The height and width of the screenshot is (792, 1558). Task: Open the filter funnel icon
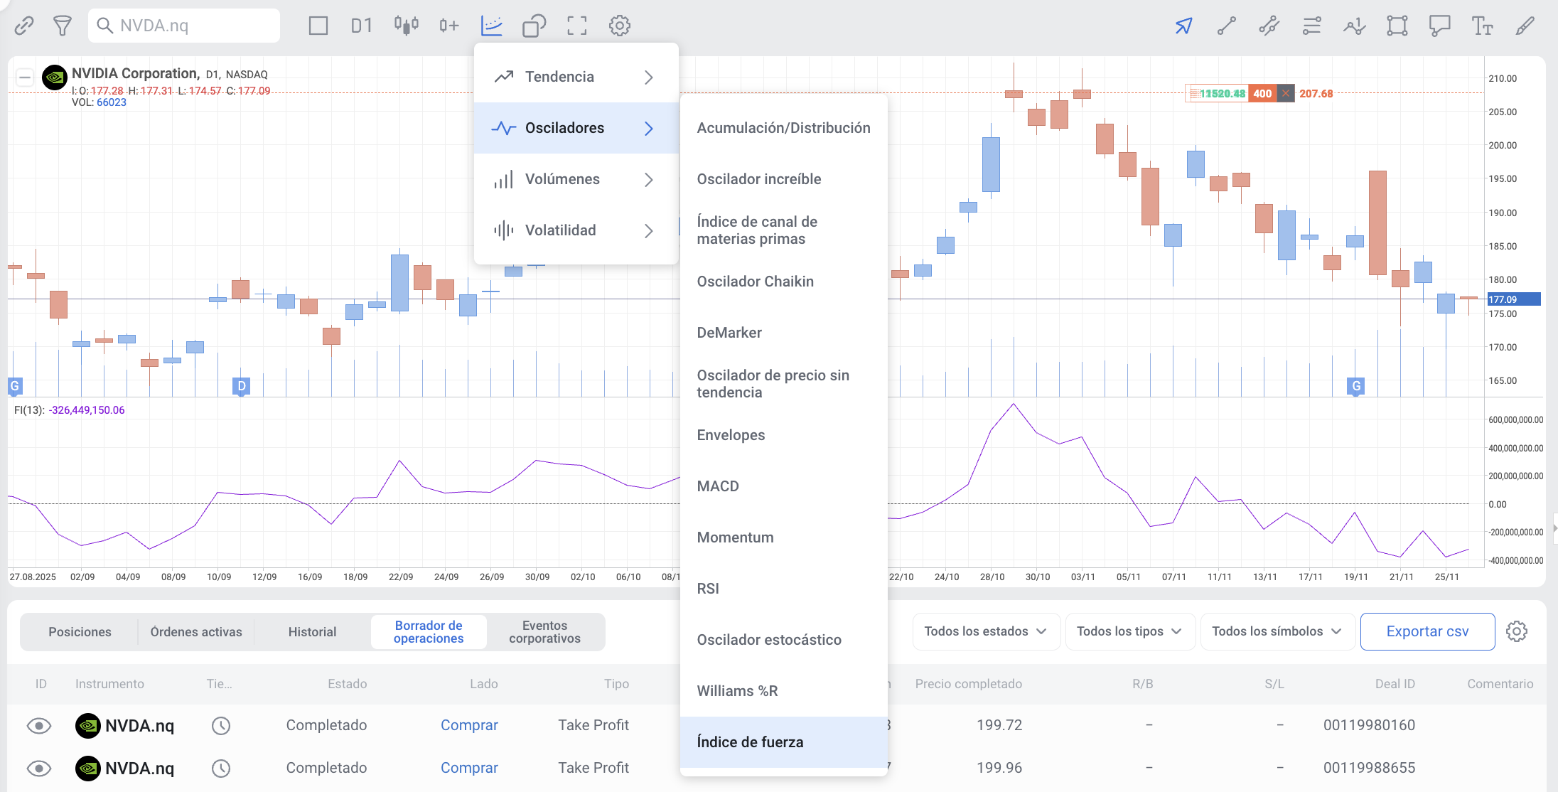coord(63,26)
